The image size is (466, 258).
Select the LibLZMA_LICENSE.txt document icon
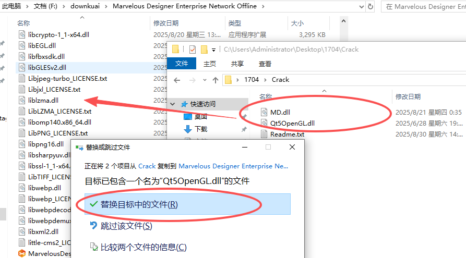tap(22, 112)
